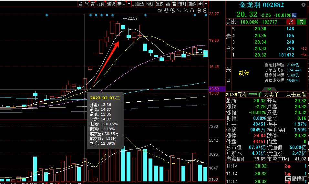Click the 总股本 4.33亿 value
This screenshot has height=184, width=309.
[x=259, y=153]
